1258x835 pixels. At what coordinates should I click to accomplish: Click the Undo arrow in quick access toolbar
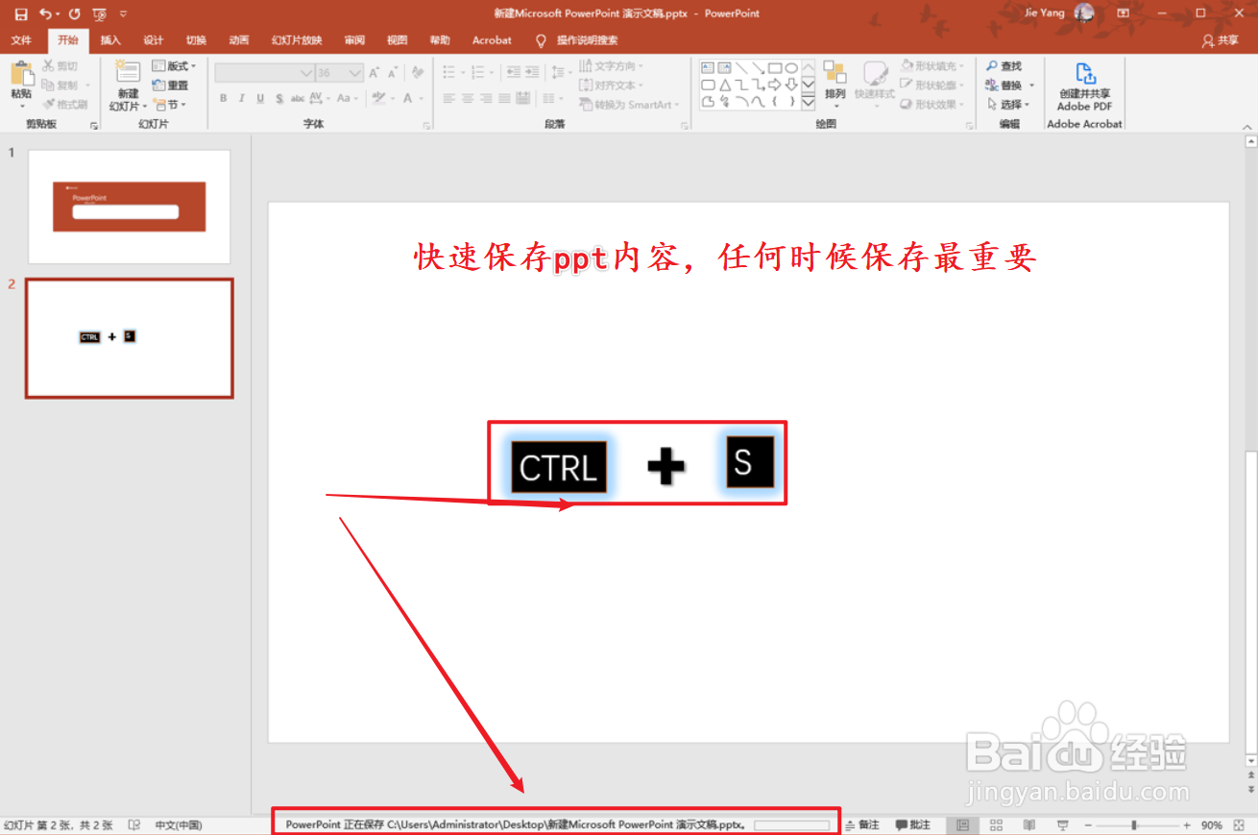click(45, 13)
